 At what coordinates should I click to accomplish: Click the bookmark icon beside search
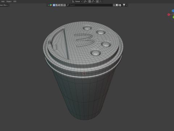tap(117, 5)
